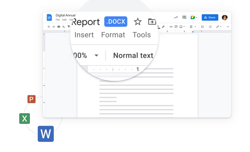Click the Move to folder icon
This screenshot has width=250, height=152.
point(152,21)
